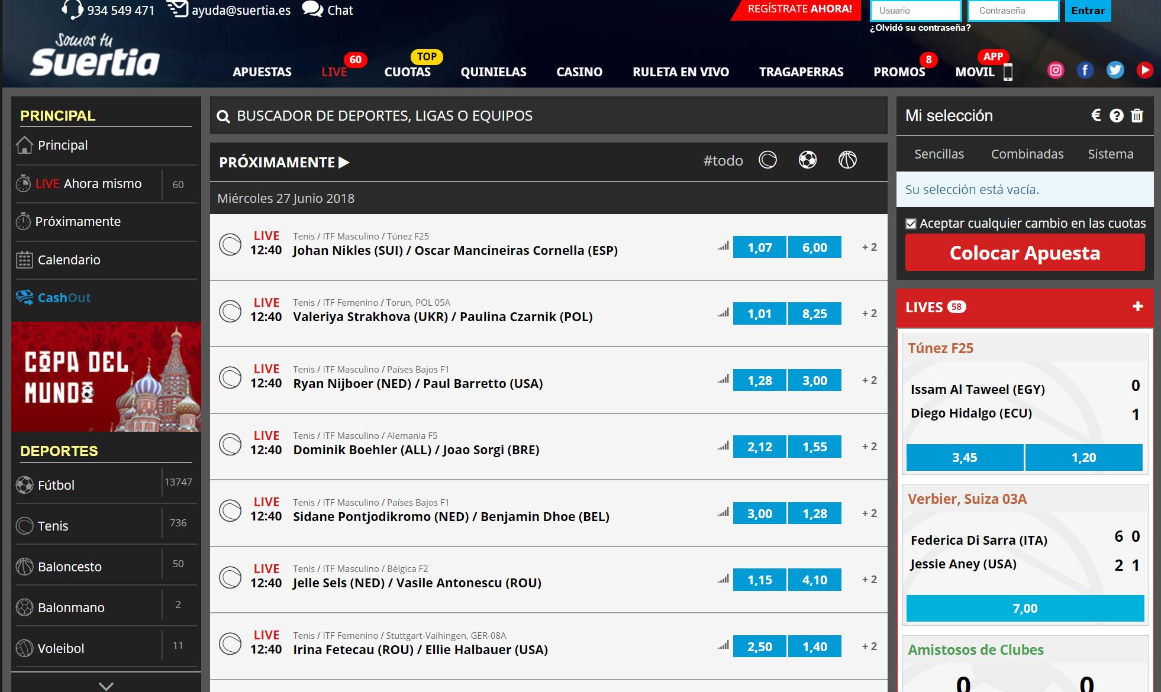Expand +2 markets for Dominik Boehler match
Viewport: 1161px width, 692px height.
coord(869,447)
